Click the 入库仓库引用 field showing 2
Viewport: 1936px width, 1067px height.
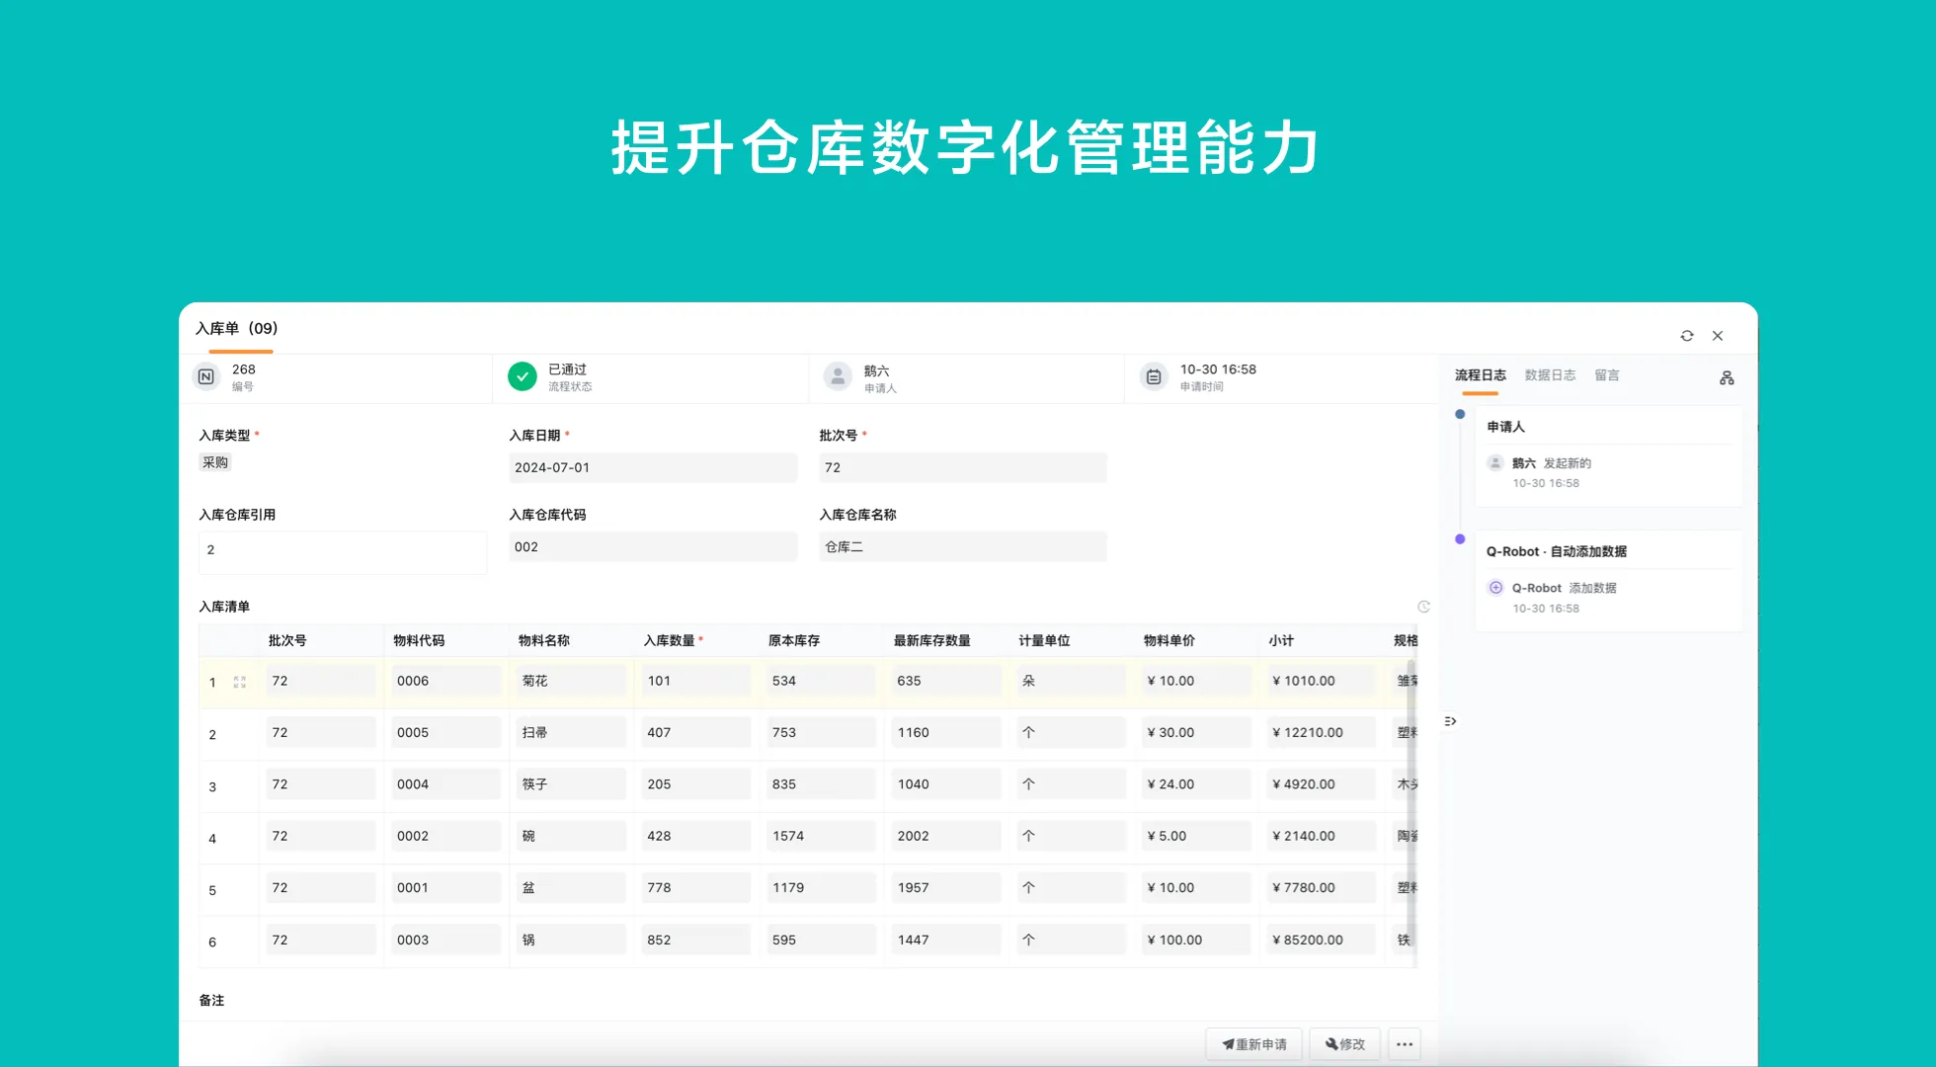(342, 551)
